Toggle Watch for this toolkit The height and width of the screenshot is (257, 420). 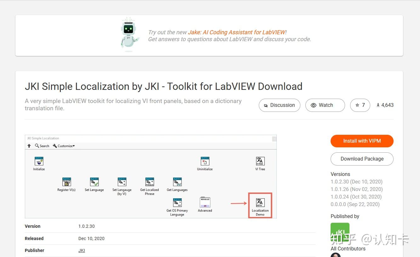[x=325, y=105]
